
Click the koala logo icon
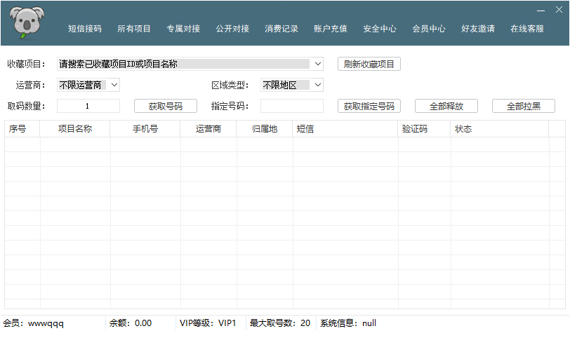point(27,22)
